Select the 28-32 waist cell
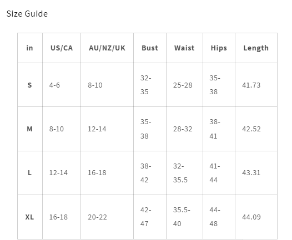 click(183, 129)
